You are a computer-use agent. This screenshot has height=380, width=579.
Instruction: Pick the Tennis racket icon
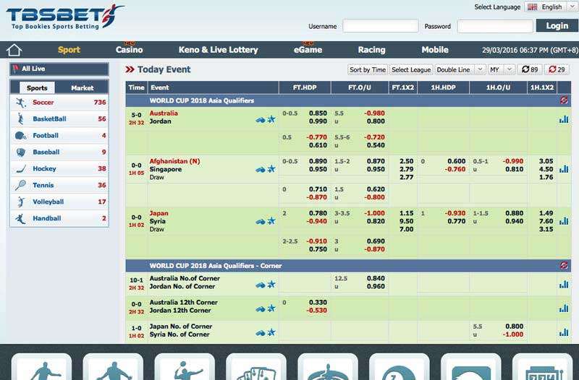[x=21, y=185]
